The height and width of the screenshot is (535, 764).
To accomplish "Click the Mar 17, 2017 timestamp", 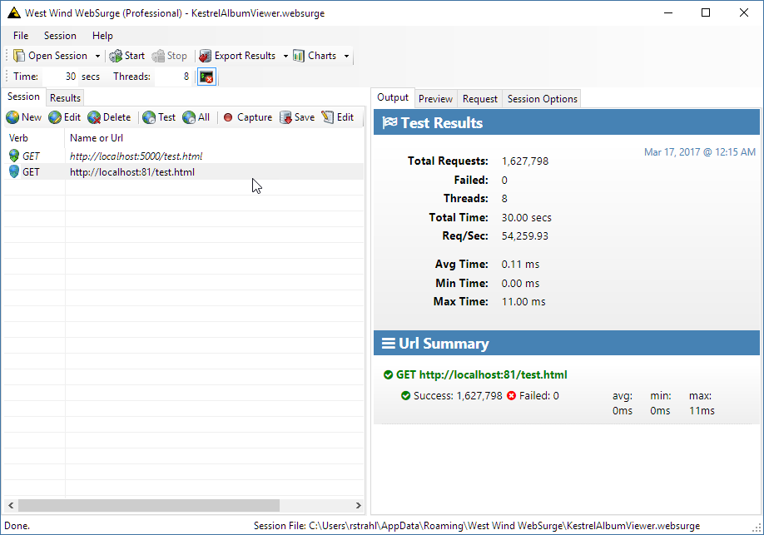I will (700, 152).
